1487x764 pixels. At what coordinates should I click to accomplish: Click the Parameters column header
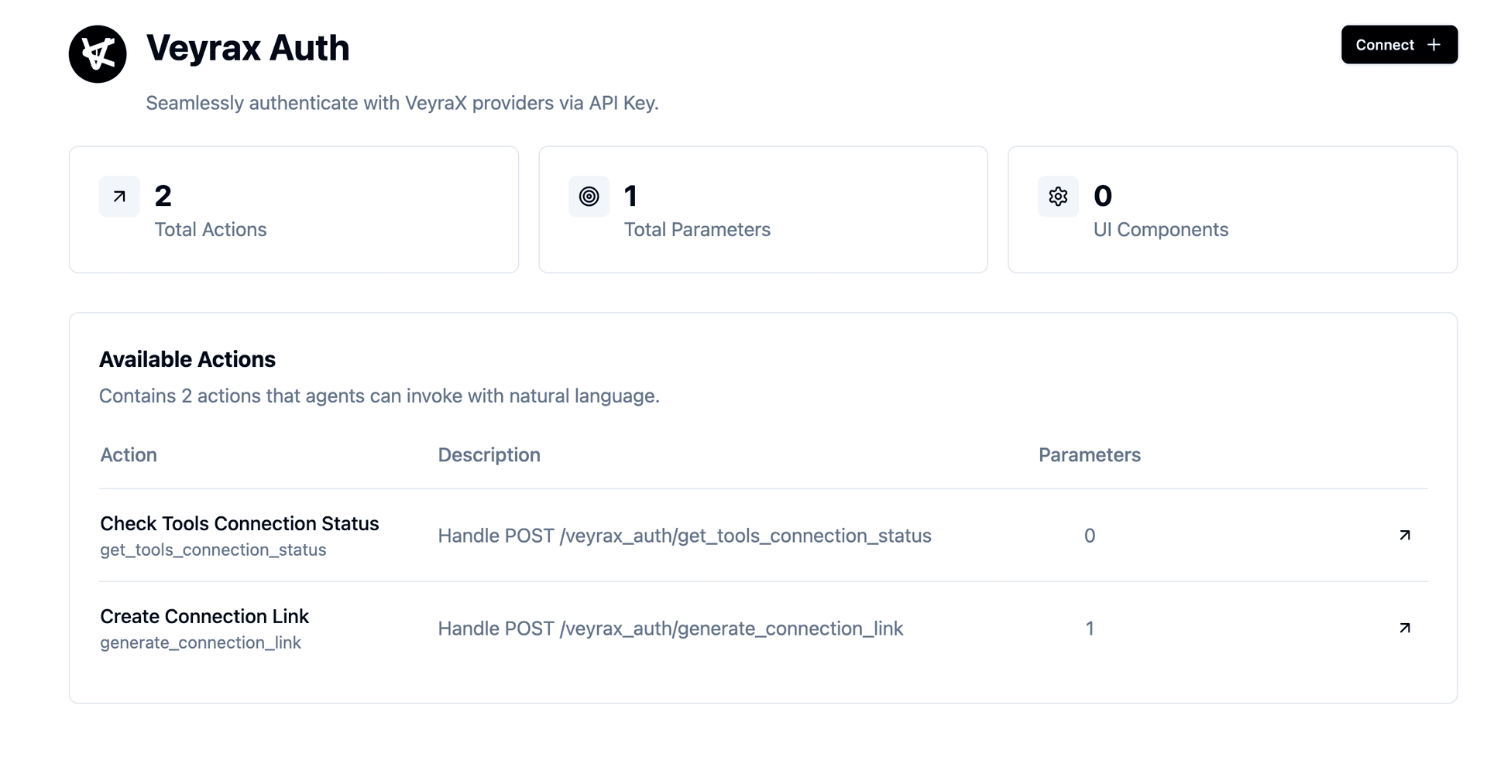[x=1089, y=455]
